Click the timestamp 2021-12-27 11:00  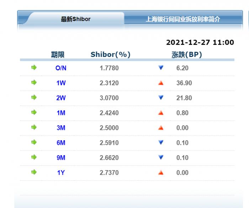(200, 42)
